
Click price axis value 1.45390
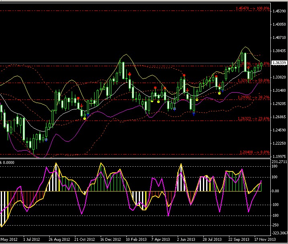click(279, 11)
